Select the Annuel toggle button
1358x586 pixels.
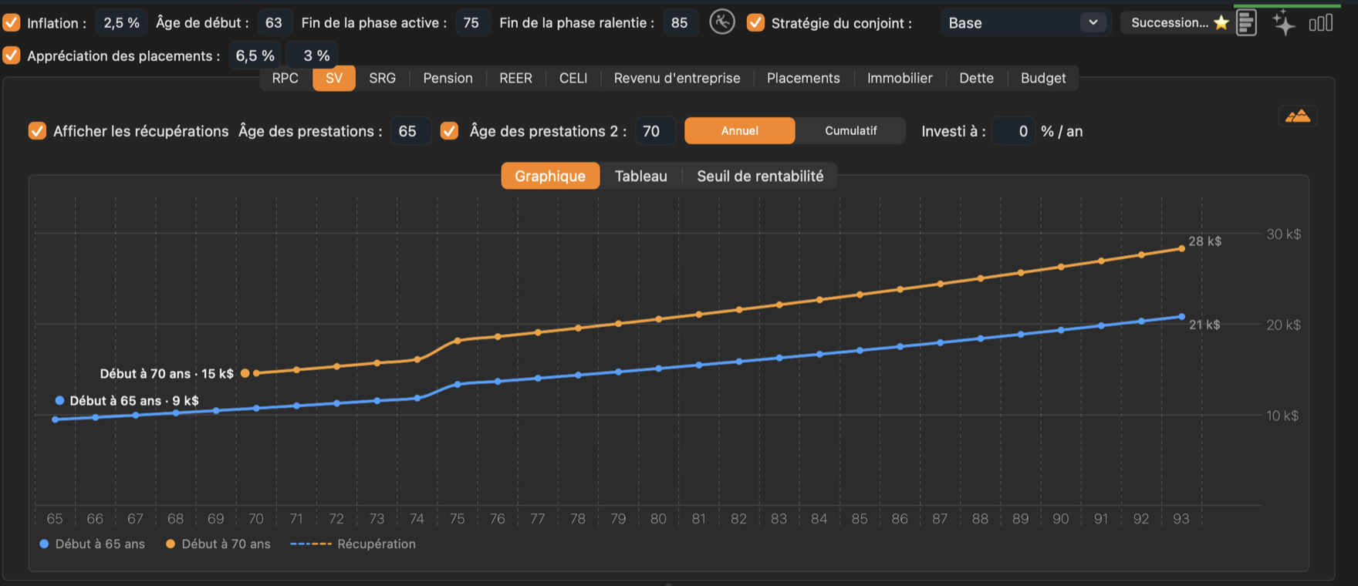pyautogui.click(x=740, y=130)
